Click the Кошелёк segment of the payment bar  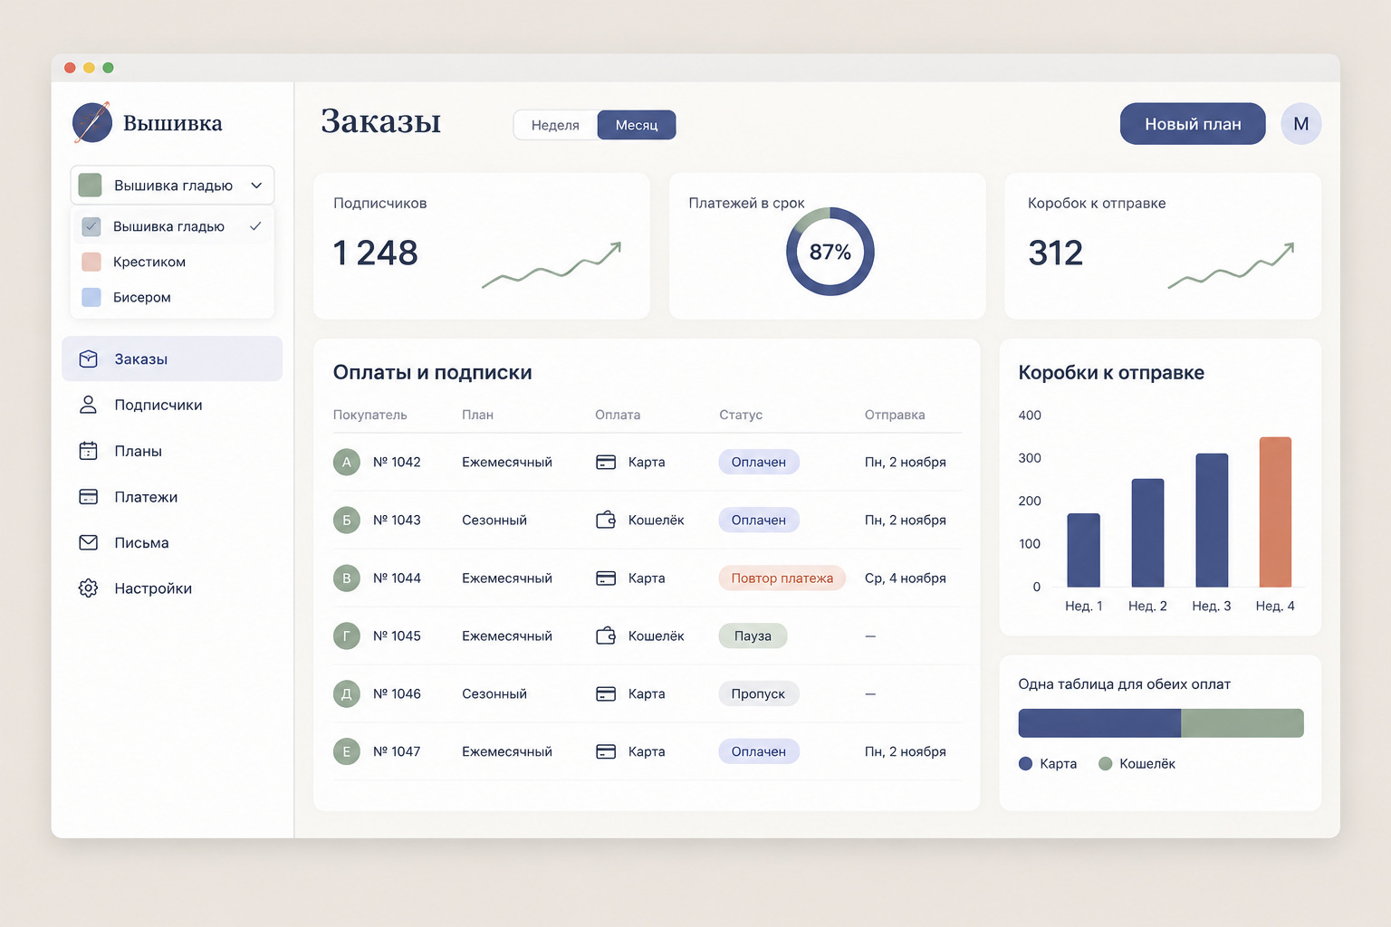1242,723
